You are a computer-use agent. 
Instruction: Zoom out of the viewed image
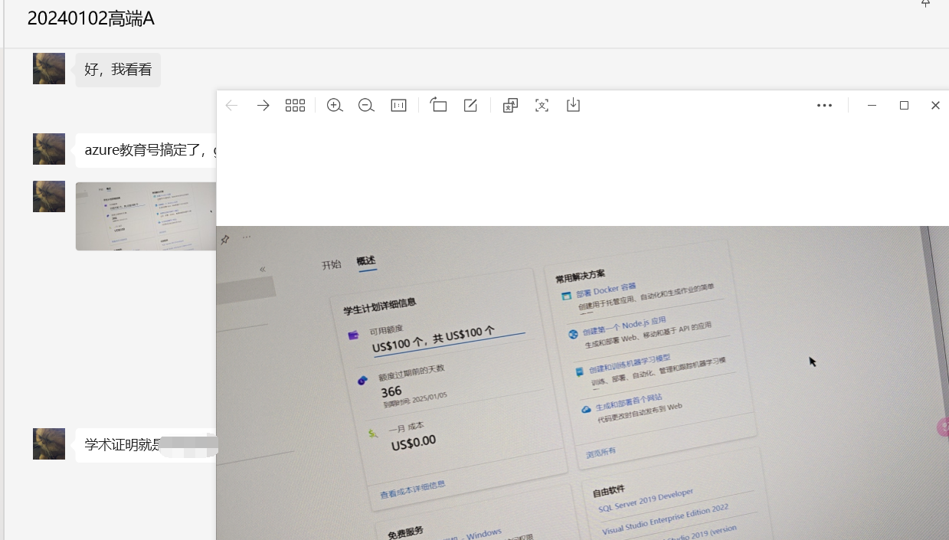tap(366, 106)
